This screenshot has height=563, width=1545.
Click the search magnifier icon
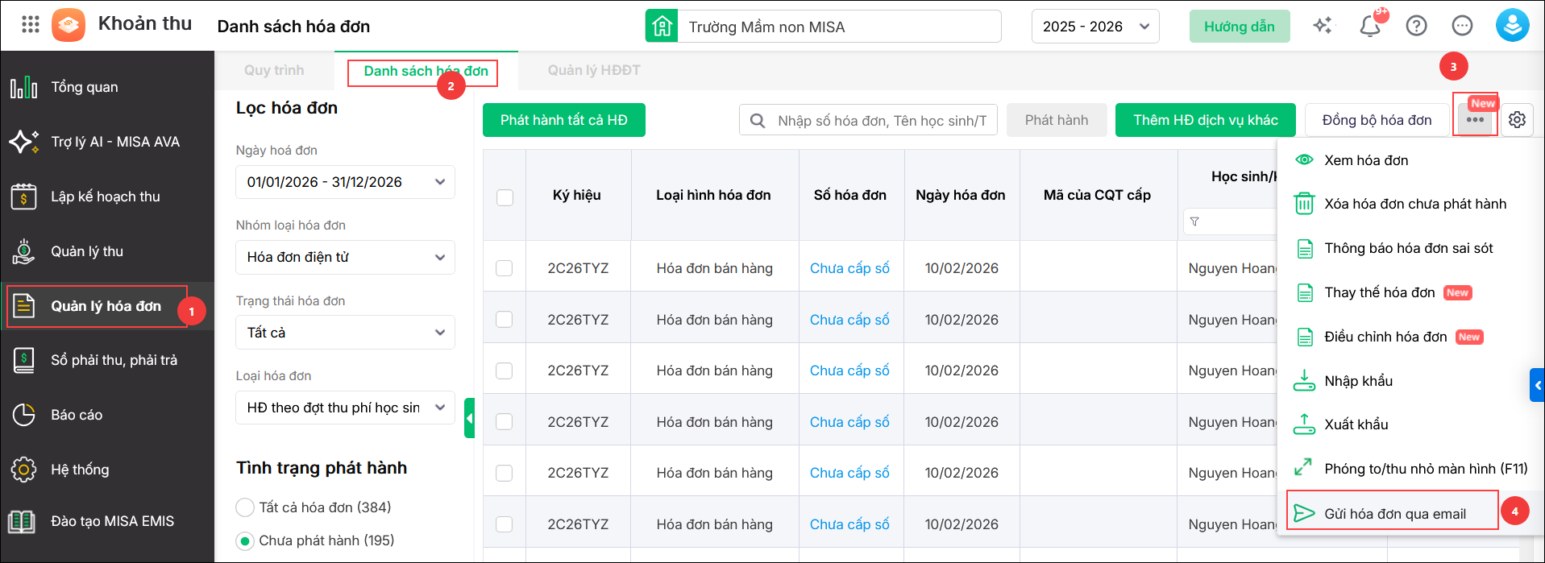[758, 121]
